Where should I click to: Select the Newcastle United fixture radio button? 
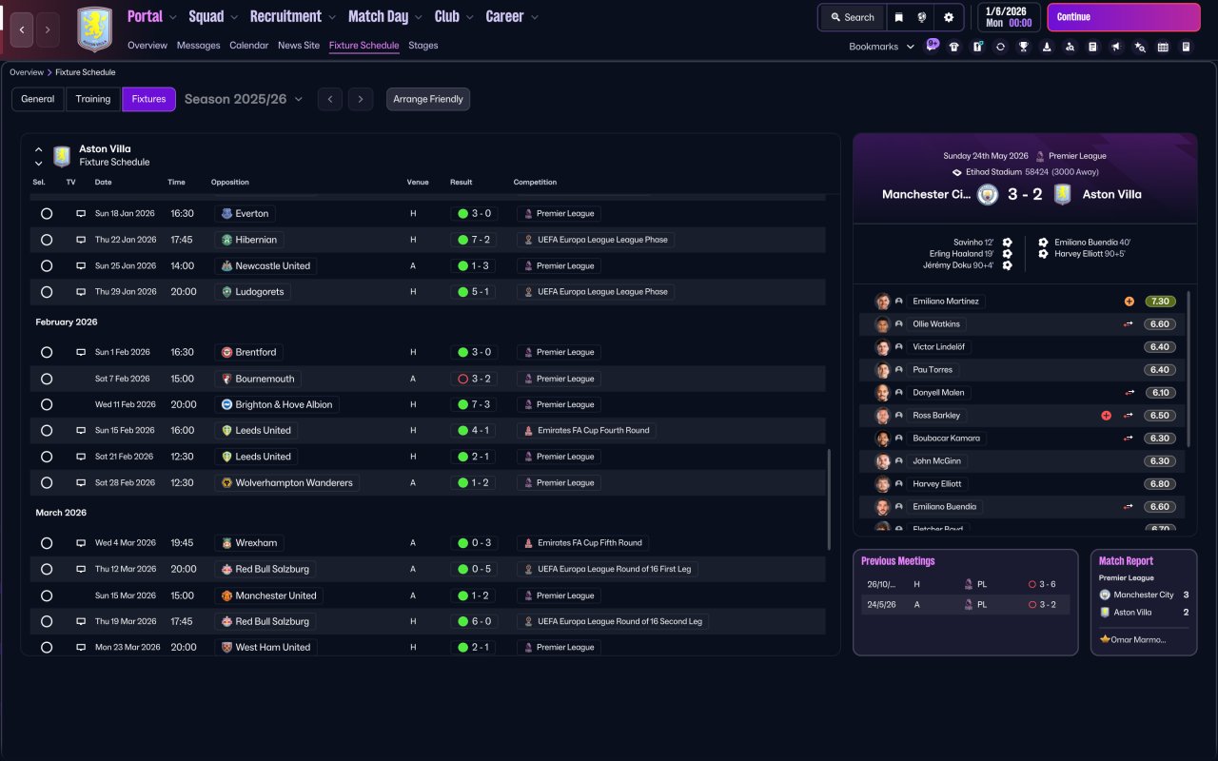click(47, 266)
